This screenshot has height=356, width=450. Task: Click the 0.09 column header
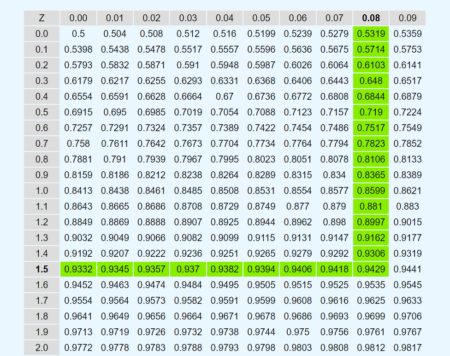[x=408, y=18]
